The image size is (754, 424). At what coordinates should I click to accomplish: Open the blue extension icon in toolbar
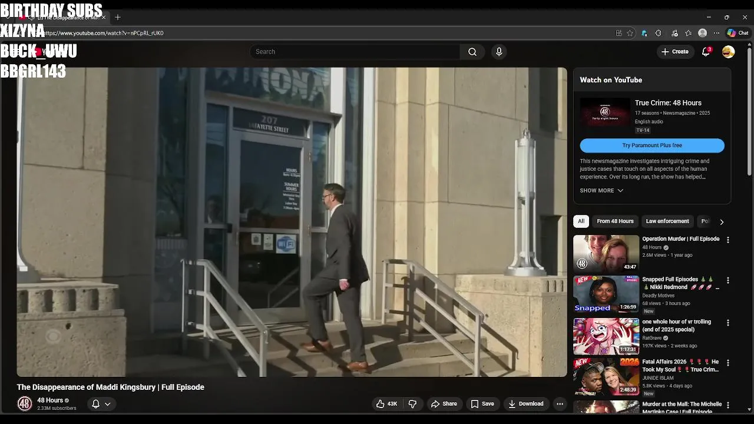[x=644, y=33]
